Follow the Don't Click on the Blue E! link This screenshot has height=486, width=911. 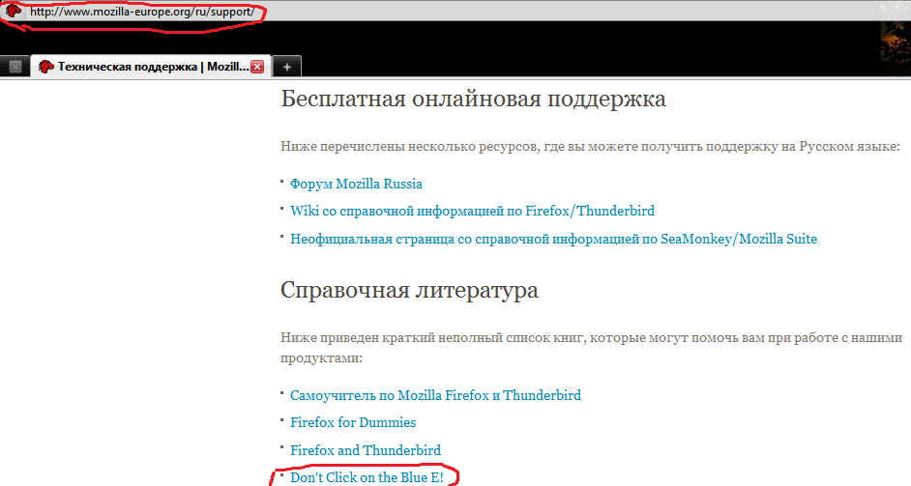(368, 476)
